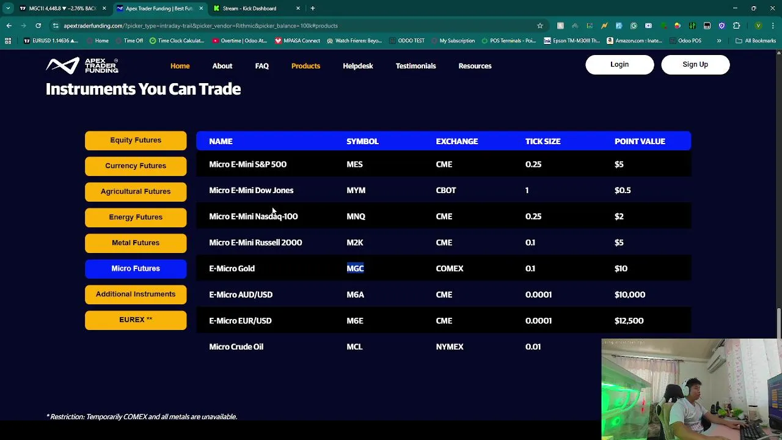Open the All Bookmarks folder
Image resolution: width=782 pixels, height=440 pixels.
756,41
